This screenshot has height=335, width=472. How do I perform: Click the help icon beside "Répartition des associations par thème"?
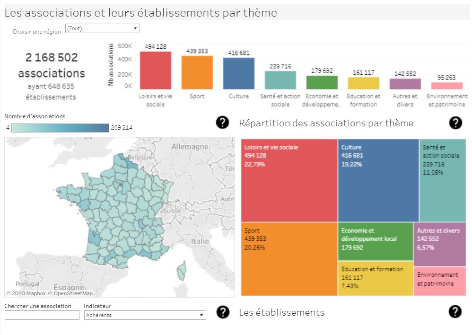[455, 123]
